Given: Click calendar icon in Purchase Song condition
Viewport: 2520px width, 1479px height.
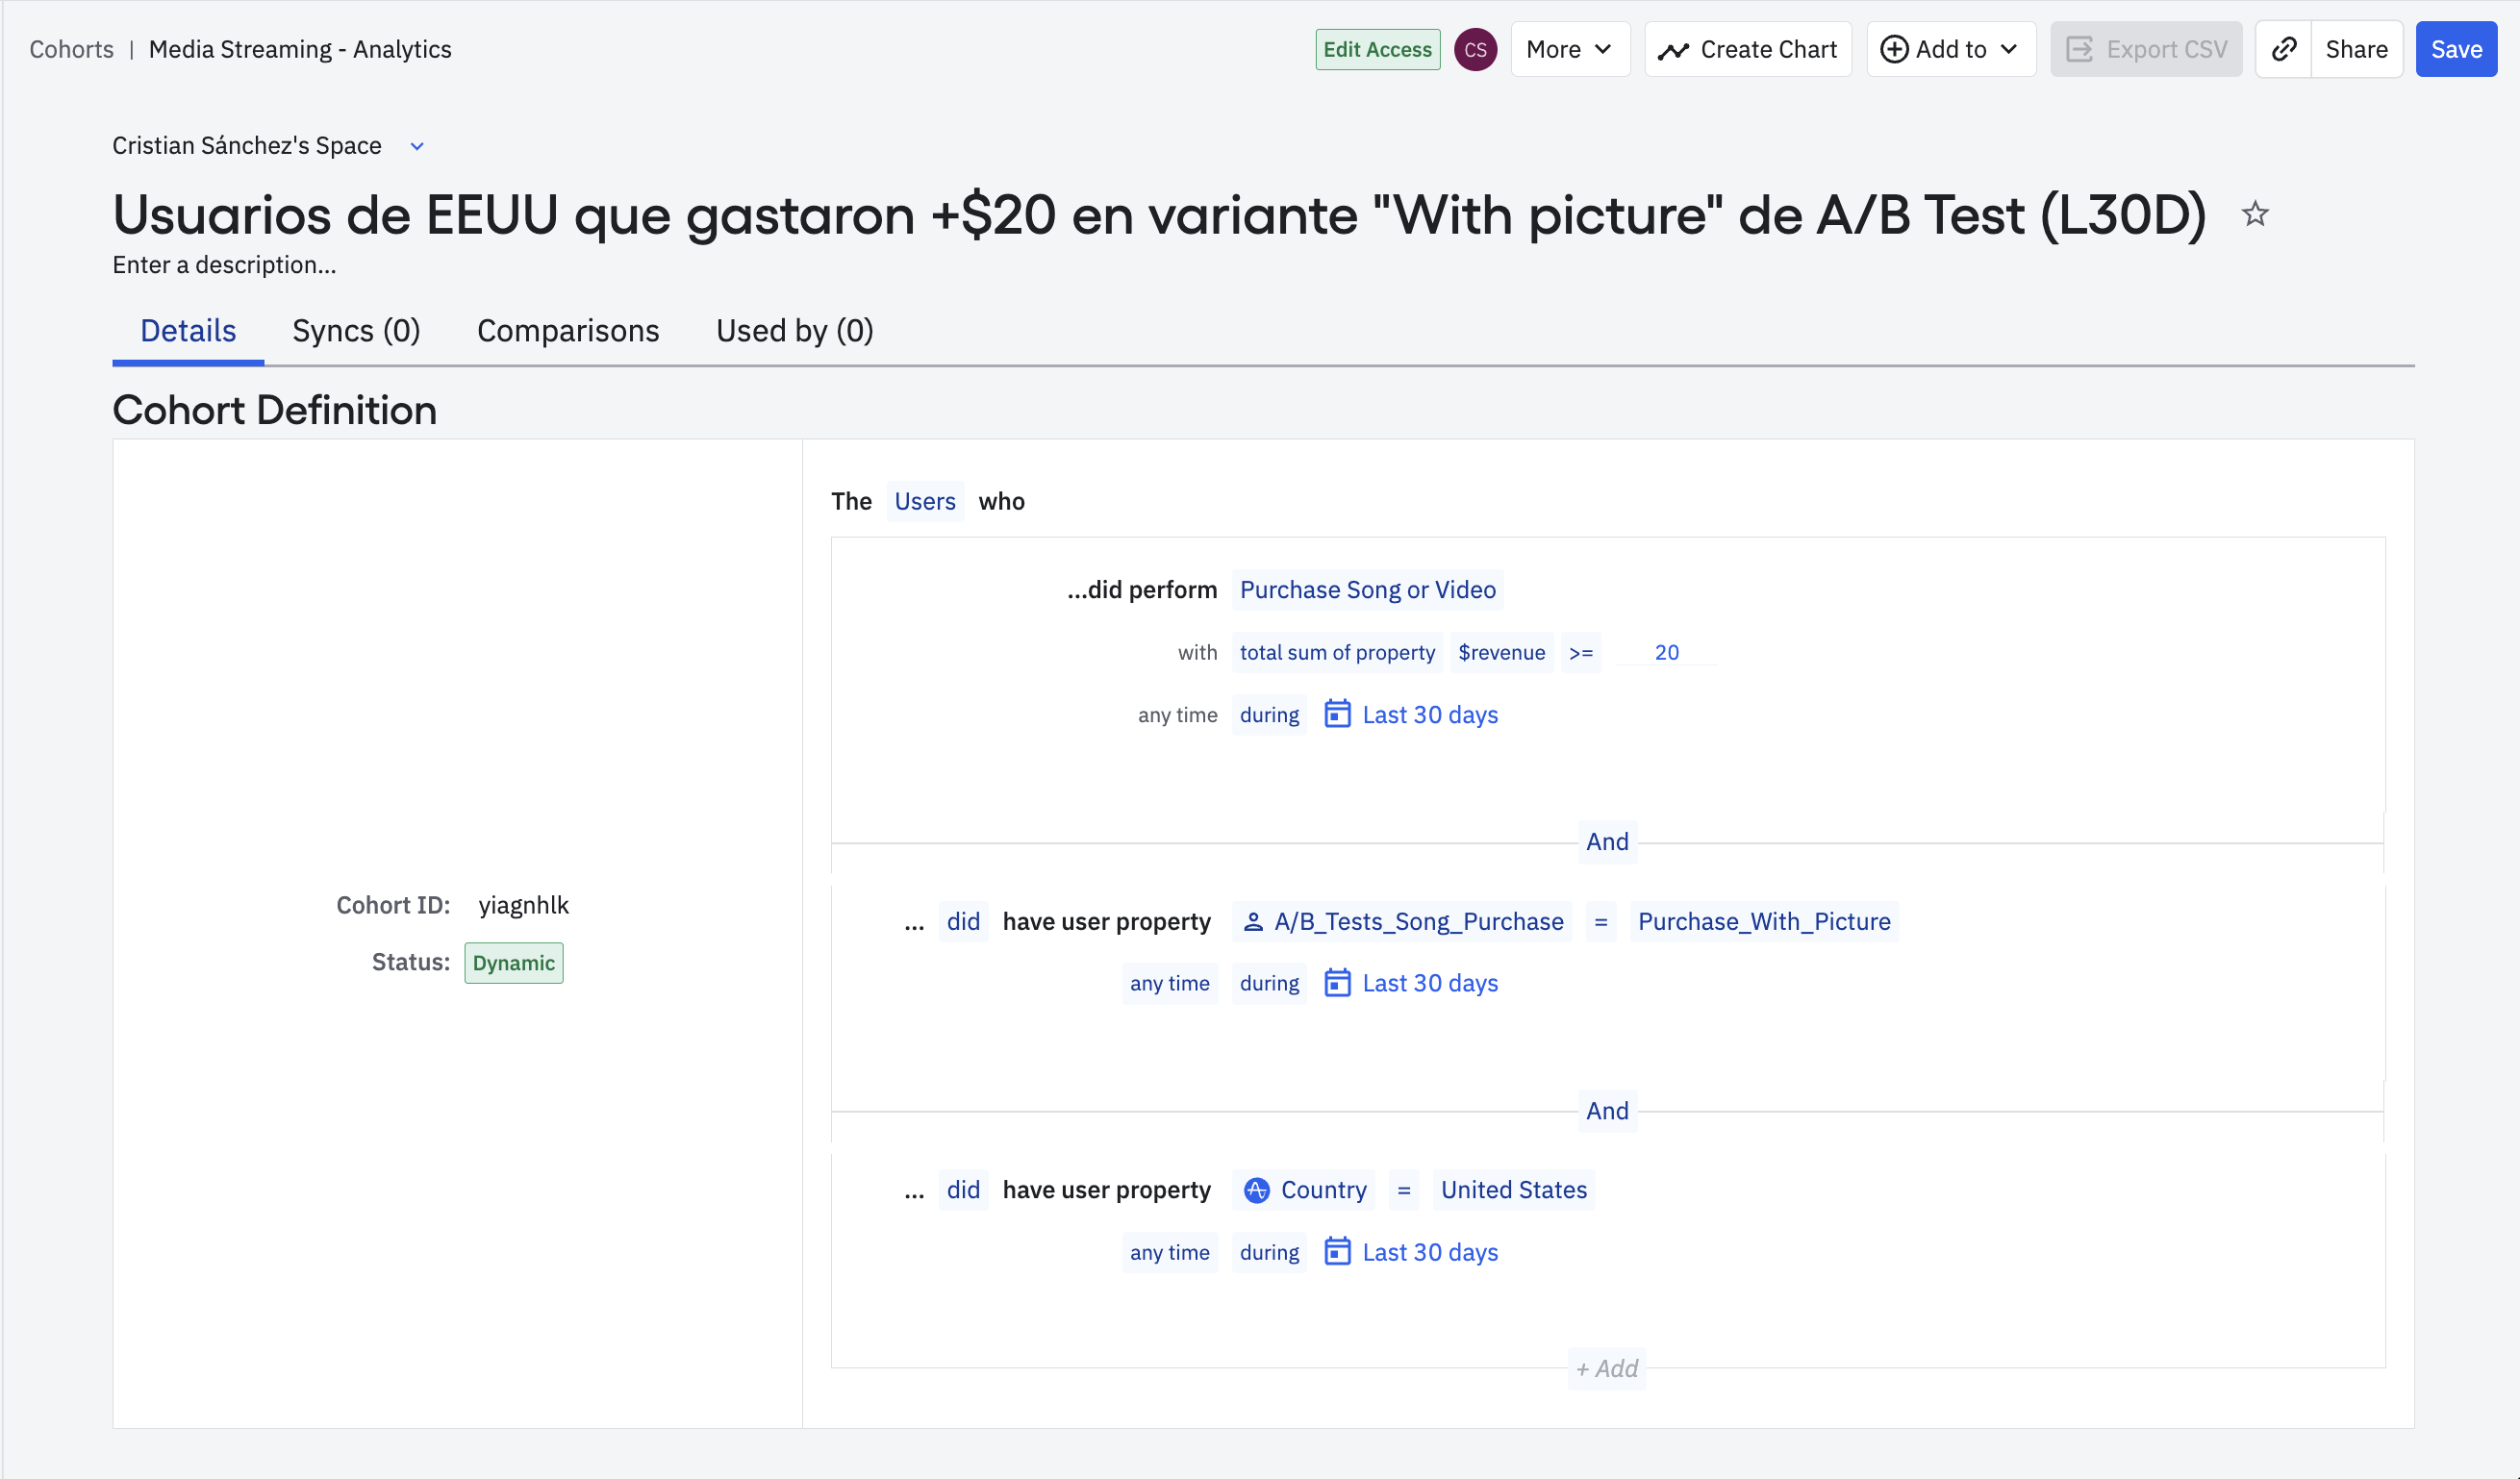Looking at the screenshot, I should [1337, 714].
